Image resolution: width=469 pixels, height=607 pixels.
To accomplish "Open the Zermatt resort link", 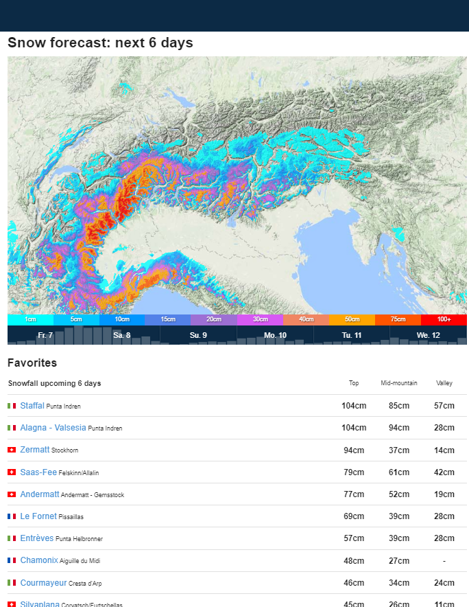I will point(34,450).
